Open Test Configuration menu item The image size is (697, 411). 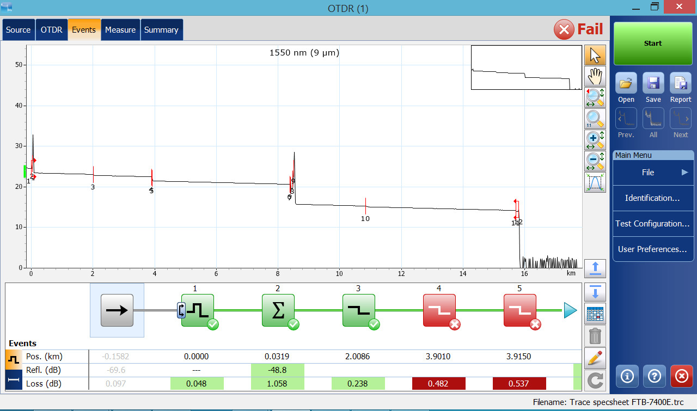pyautogui.click(x=653, y=224)
